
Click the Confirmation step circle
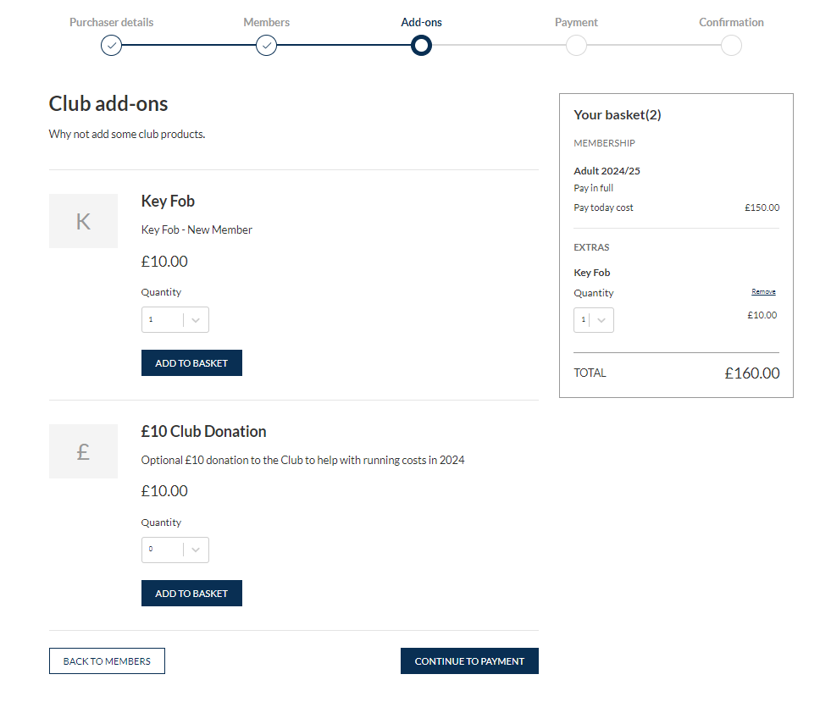[x=731, y=46]
